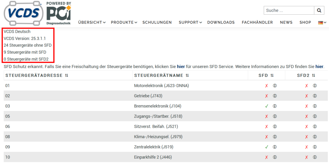Open SFD2 info icon for Zentralelektrik row

coord(315,147)
